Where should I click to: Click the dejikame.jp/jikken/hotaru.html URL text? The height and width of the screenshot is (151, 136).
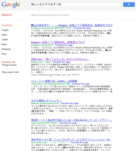tap(45, 103)
